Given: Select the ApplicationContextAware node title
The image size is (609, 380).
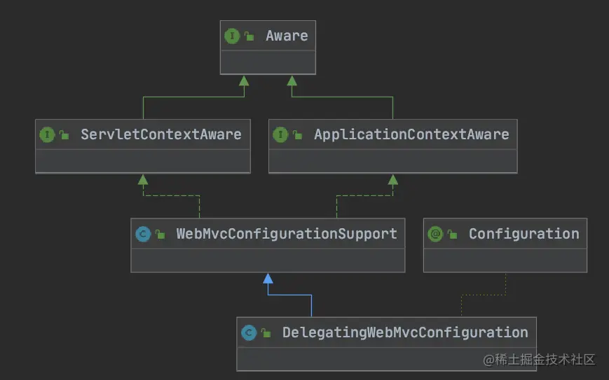Looking at the screenshot, I should click(x=411, y=134).
